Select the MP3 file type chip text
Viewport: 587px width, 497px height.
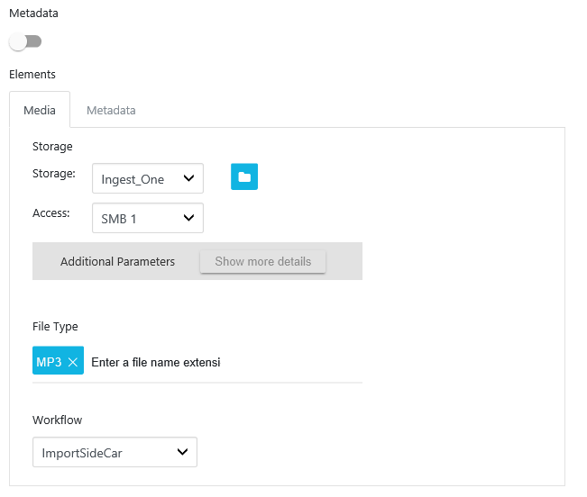click(x=49, y=362)
